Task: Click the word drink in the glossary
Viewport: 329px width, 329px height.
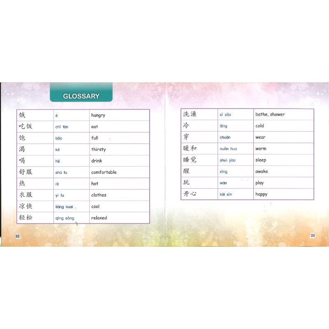Action: tap(97, 161)
